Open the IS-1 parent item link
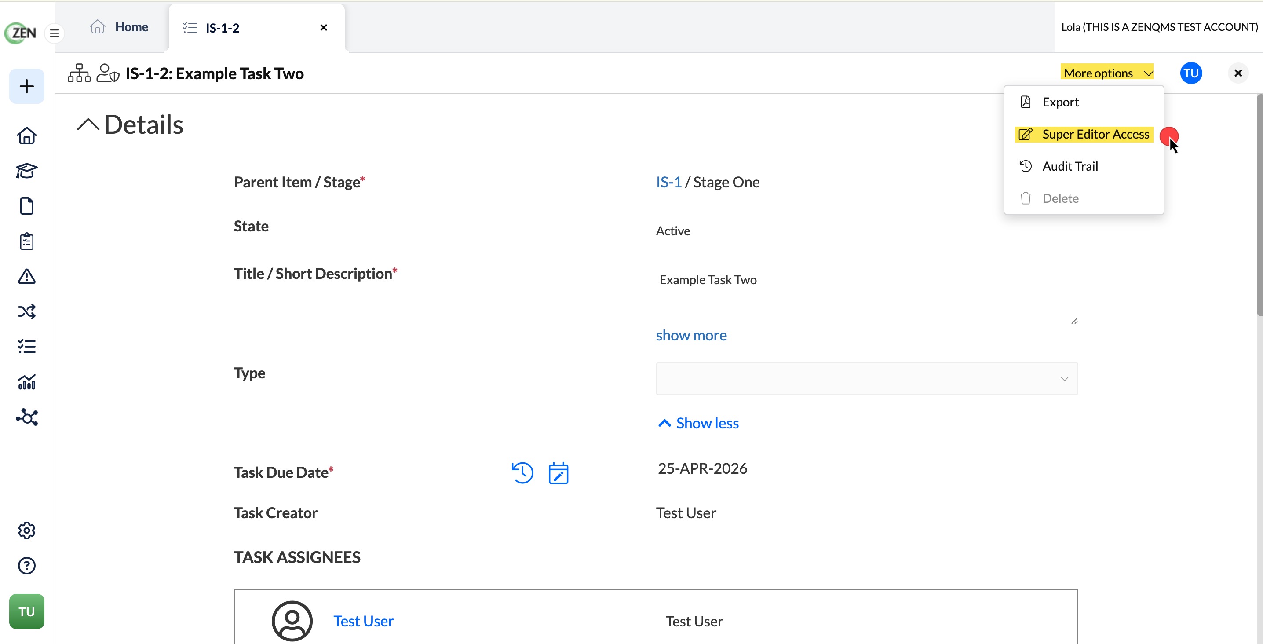 click(x=669, y=182)
